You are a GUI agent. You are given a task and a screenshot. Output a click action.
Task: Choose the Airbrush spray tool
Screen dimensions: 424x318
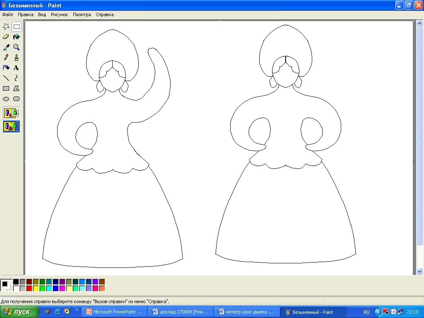point(6,67)
